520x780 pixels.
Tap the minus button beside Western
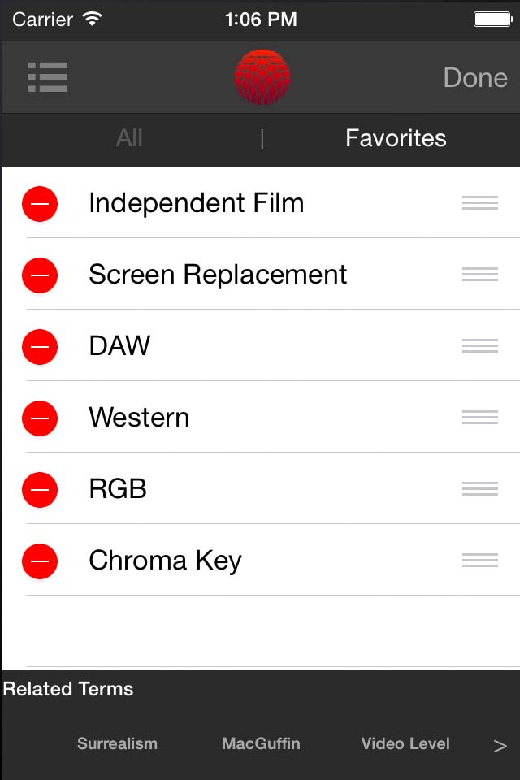(x=40, y=418)
